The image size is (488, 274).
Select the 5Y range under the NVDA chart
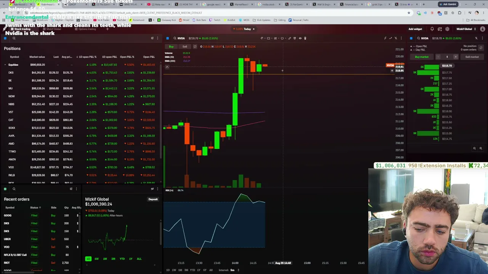[205, 270]
